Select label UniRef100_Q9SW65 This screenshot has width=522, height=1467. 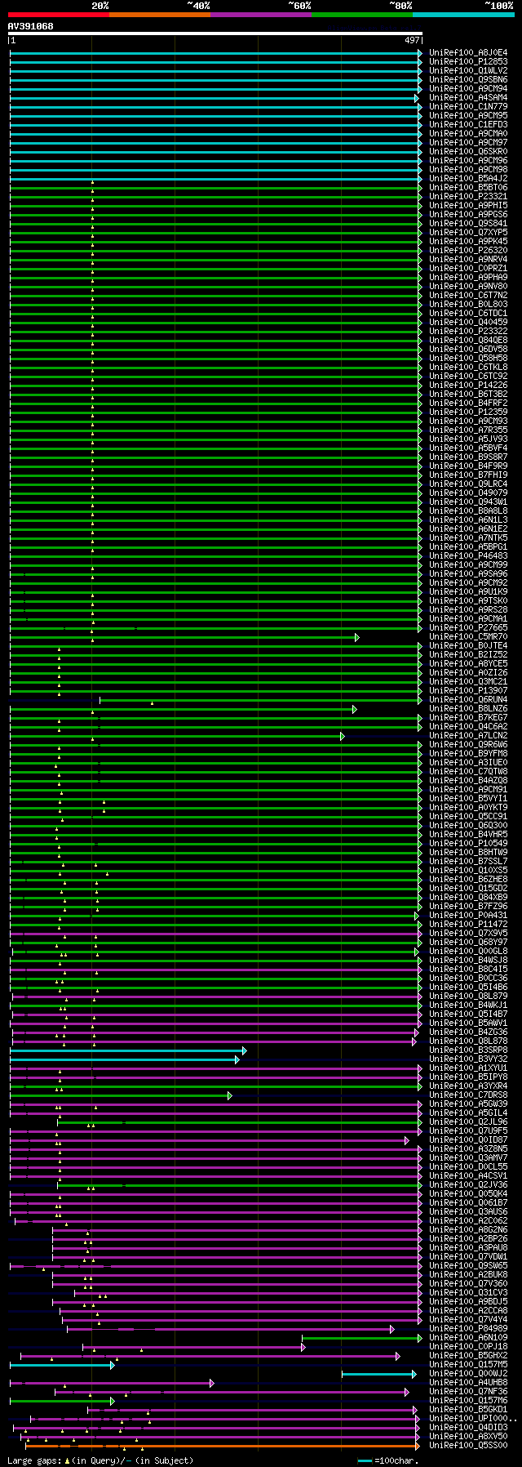point(468,1266)
